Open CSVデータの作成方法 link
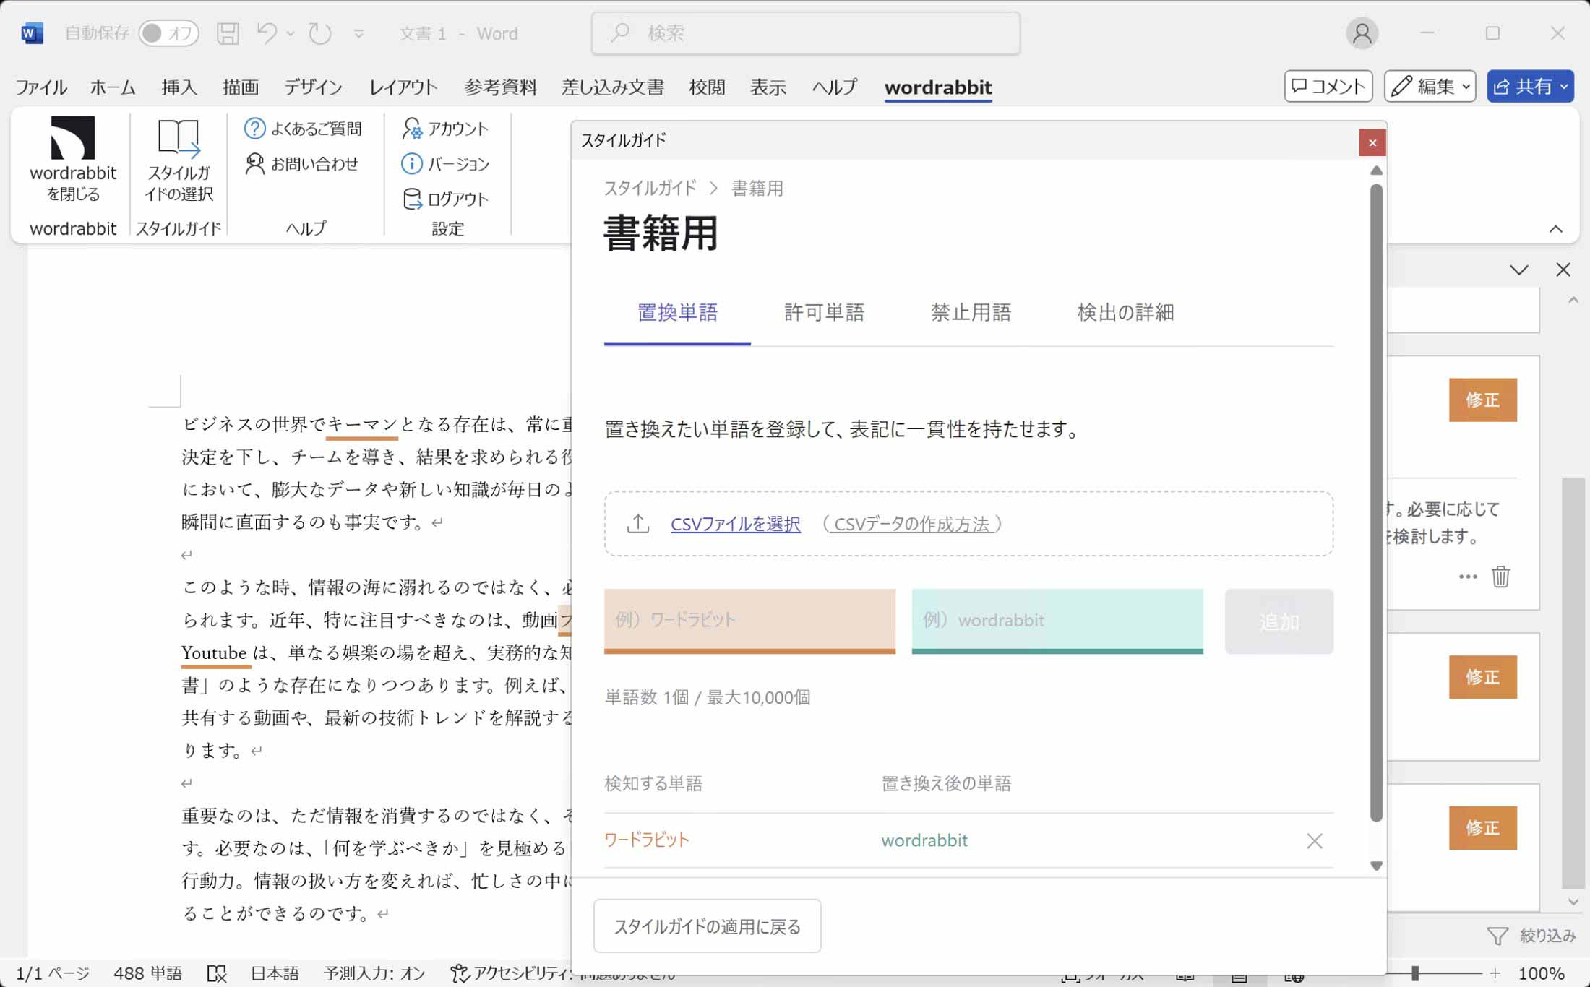 (x=911, y=525)
